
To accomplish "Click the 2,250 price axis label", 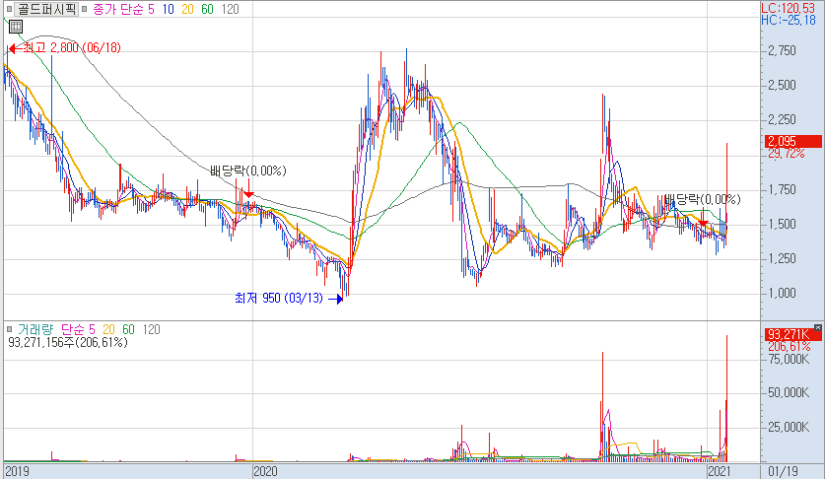I will click(x=782, y=120).
